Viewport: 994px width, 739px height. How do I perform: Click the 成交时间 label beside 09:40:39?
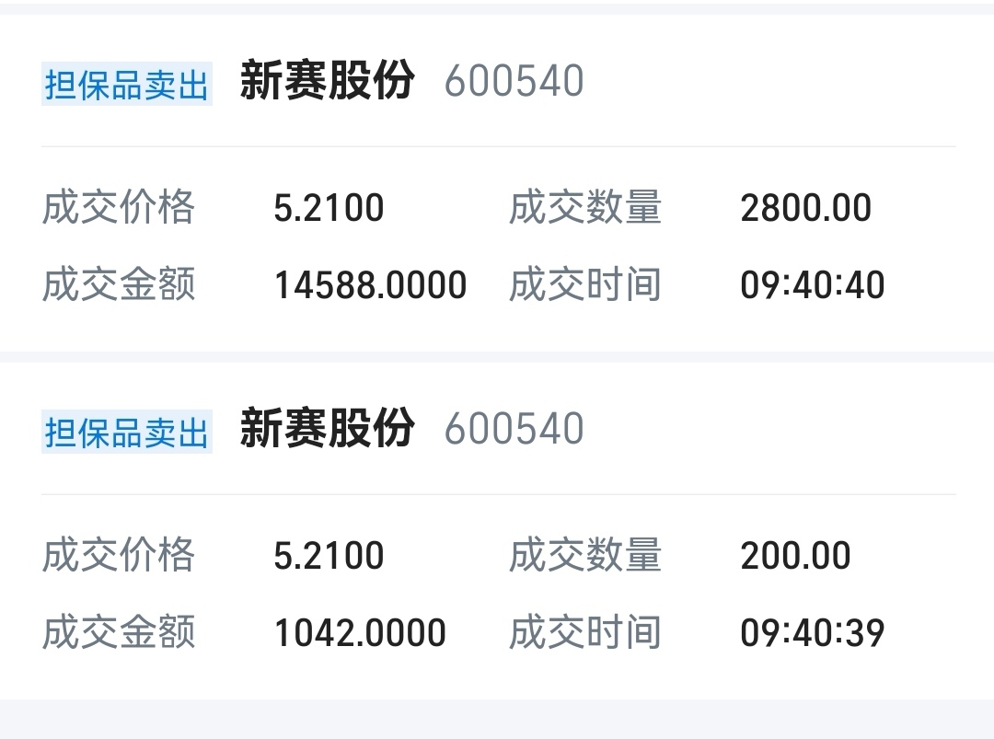pyautogui.click(x=585, y=633)
